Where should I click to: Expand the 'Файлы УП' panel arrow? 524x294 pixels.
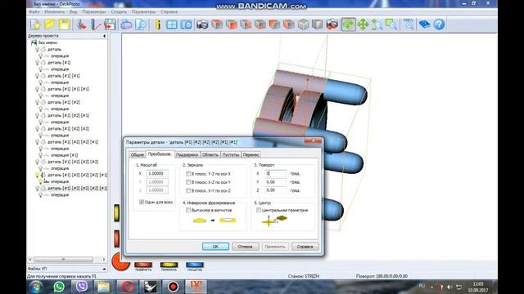pos(104,269)
